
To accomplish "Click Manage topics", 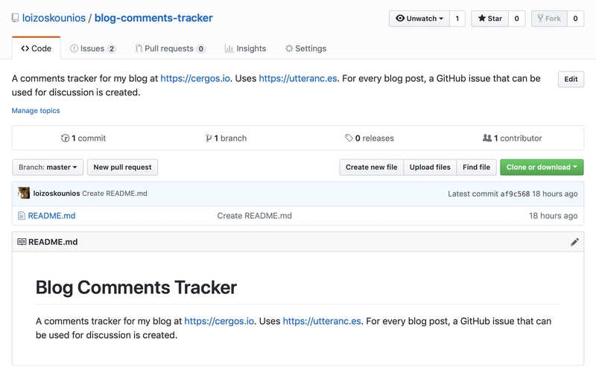I will (36, 110).
